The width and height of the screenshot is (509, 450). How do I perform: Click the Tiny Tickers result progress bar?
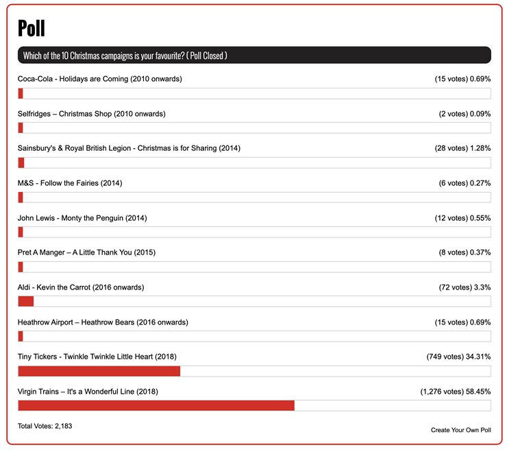254,371
